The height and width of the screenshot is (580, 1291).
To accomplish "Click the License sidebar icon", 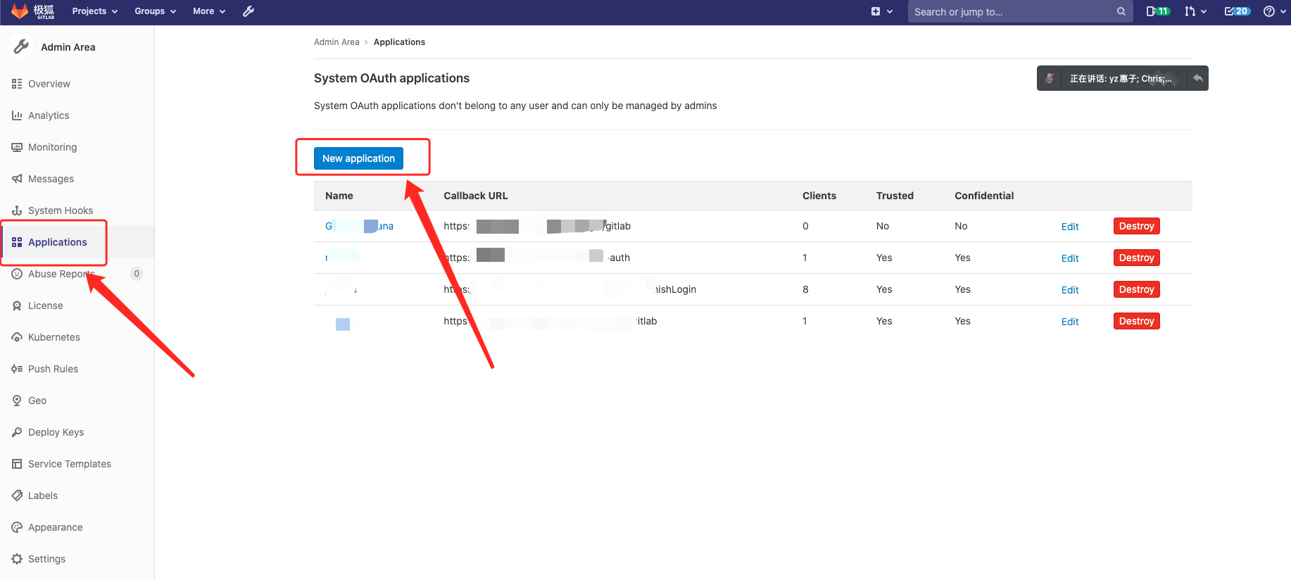I will (17, 305).
